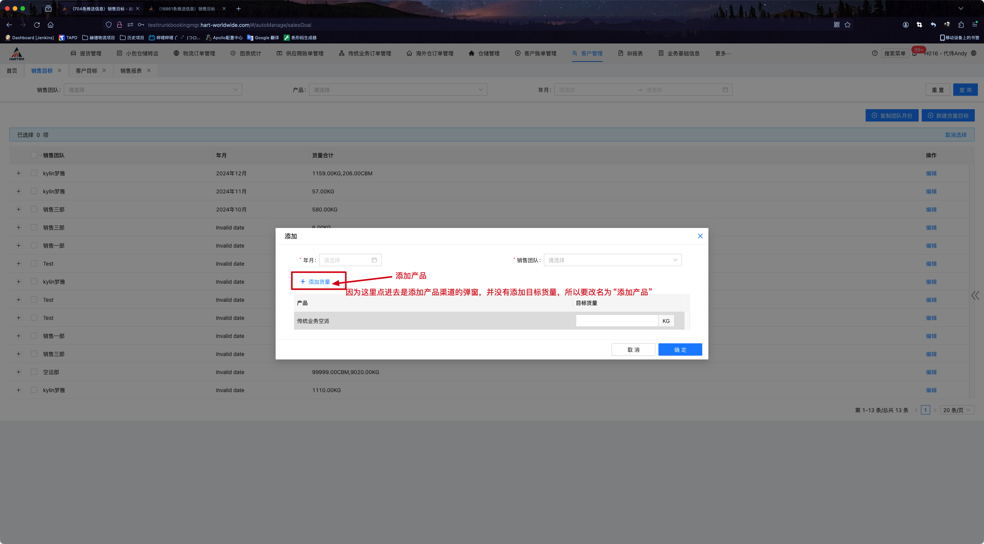This screenshot has width=984, height=544.
Task: Click the double-chevron collapse panel icon
Action: point(975,295)
